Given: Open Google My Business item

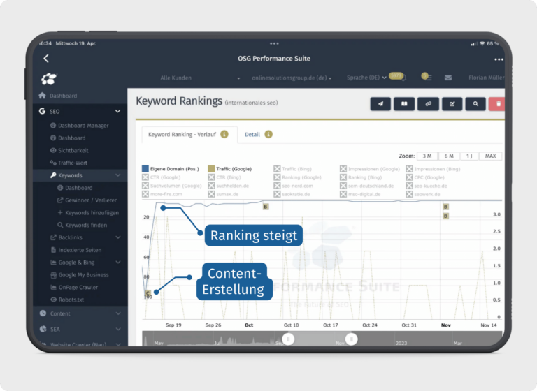Looking at the screenshot, I should 80,275.
